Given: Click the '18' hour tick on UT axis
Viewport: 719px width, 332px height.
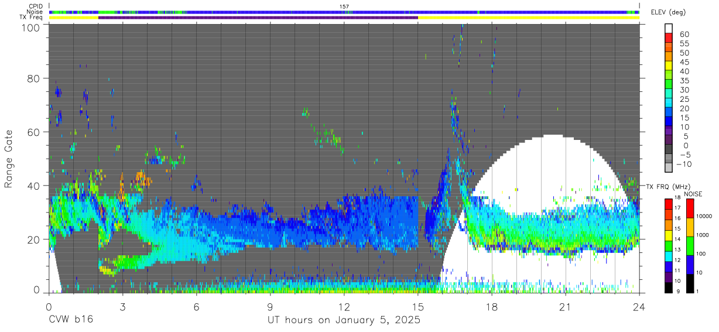Looking at the screenshot, I should [x=492, y=306].
